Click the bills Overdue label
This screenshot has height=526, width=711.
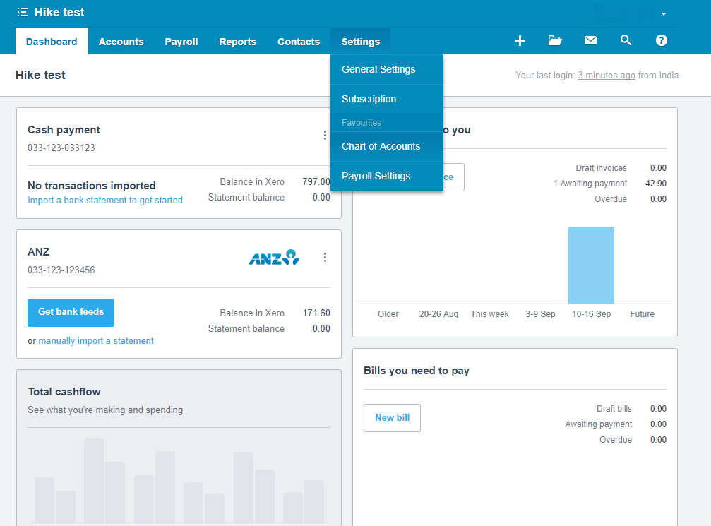coord(615,439)
